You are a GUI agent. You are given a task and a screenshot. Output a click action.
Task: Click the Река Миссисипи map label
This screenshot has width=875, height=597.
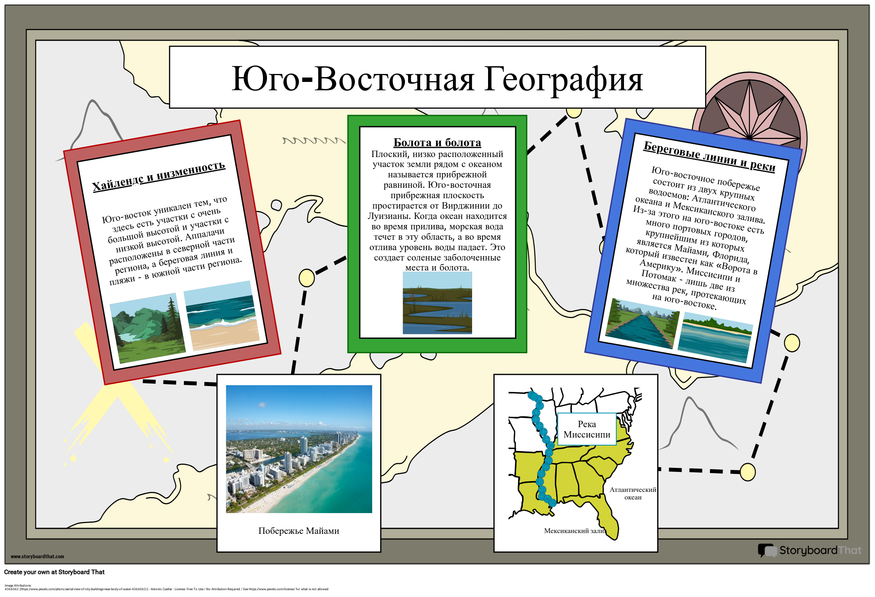586,429
